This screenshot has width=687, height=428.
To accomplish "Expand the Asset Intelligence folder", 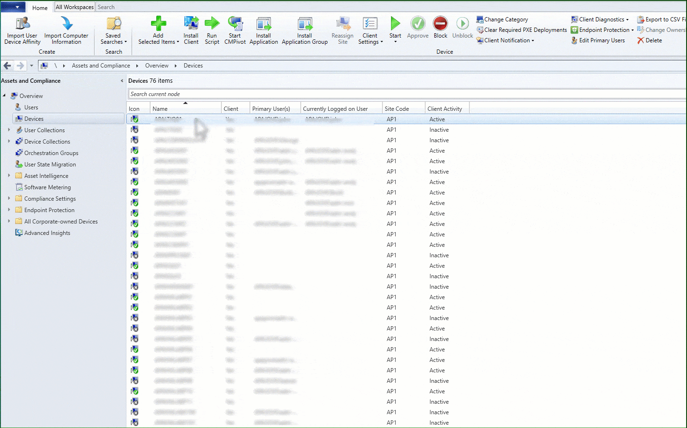I will tap(9, 175).
